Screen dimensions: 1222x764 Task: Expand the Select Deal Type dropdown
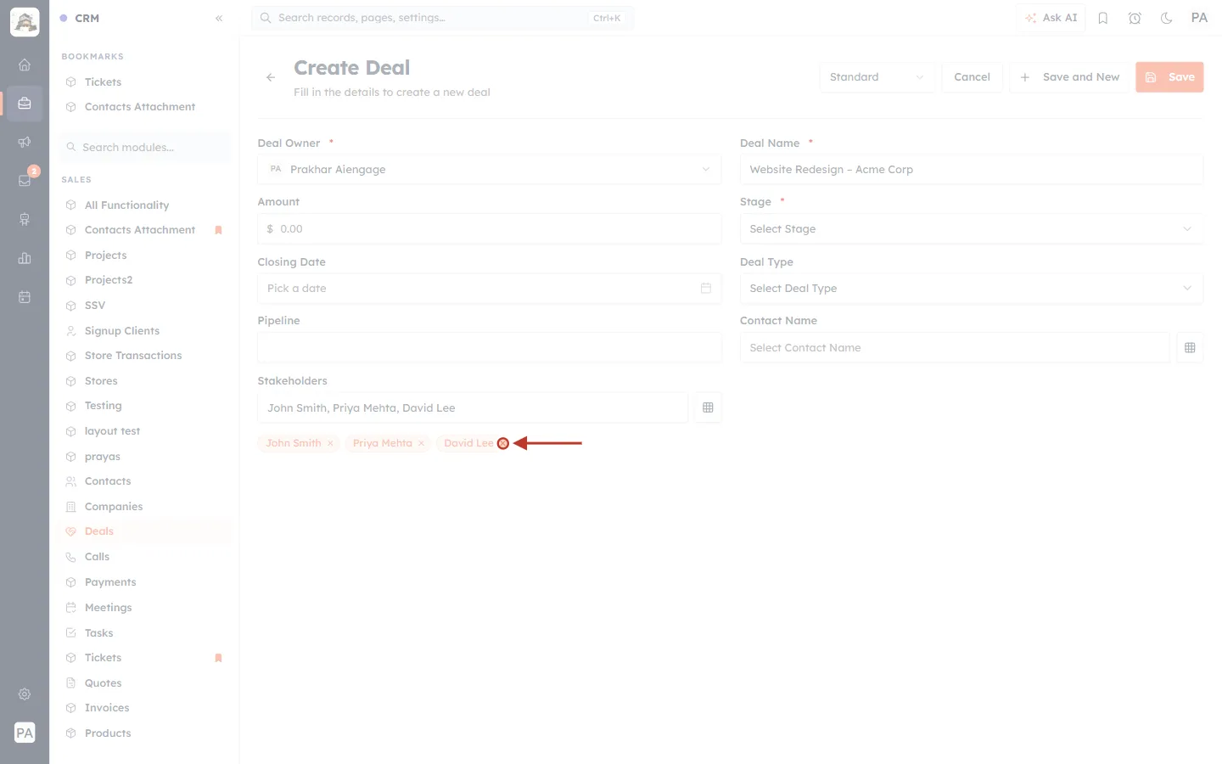[x=972, y=288]
